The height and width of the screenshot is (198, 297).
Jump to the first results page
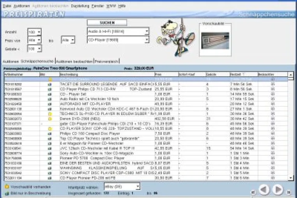[x=253, y=193]
